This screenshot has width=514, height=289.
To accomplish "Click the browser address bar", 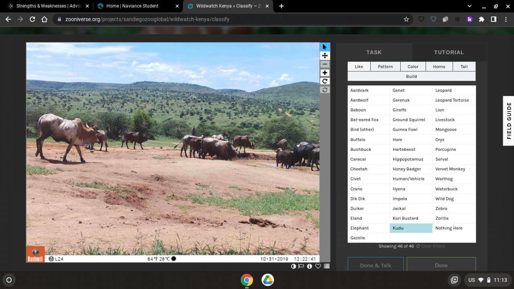I will 229,19.
